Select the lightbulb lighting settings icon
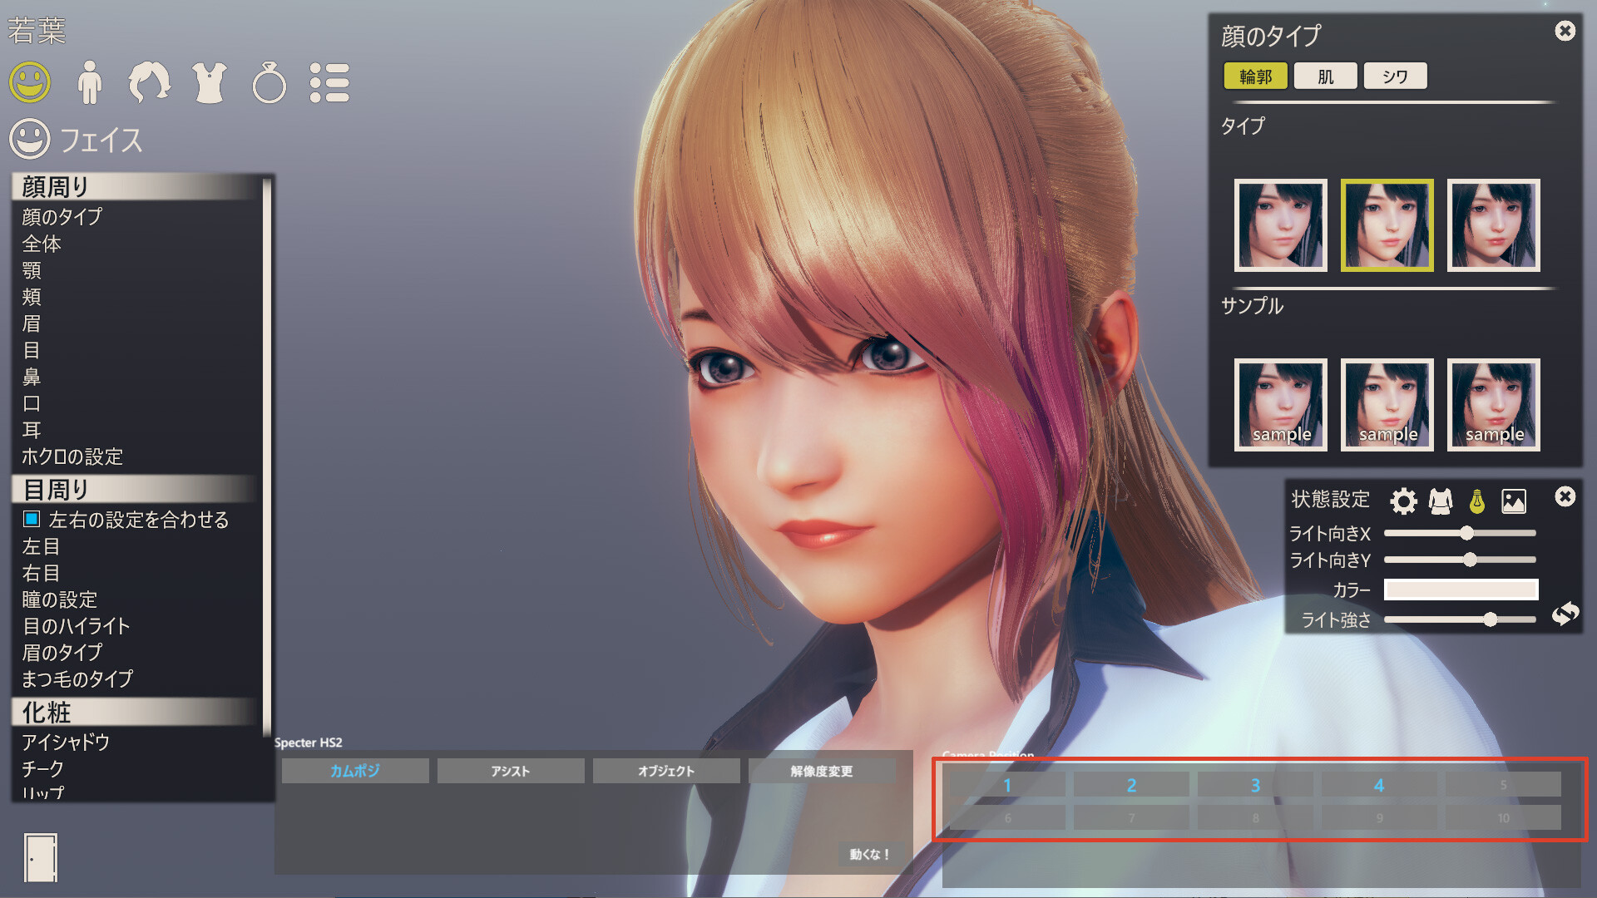This screenshot has height=898, width=1597. pyautogui.click(x=1477, y=501)
